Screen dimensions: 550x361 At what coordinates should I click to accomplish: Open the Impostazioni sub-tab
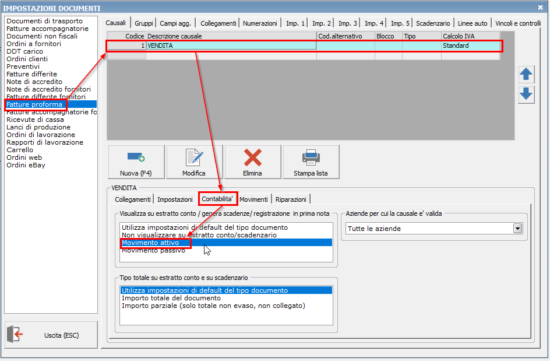point(175,199)
